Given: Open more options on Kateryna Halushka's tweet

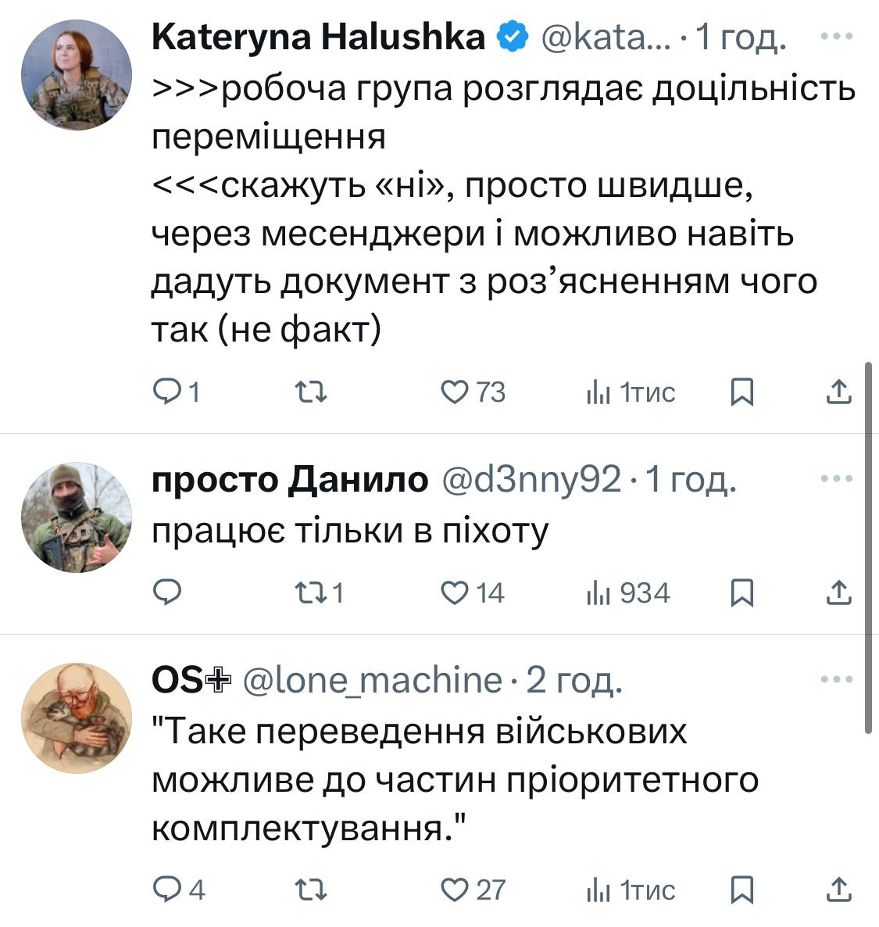Looking at the screenshot, I should [x=837, y=37].
